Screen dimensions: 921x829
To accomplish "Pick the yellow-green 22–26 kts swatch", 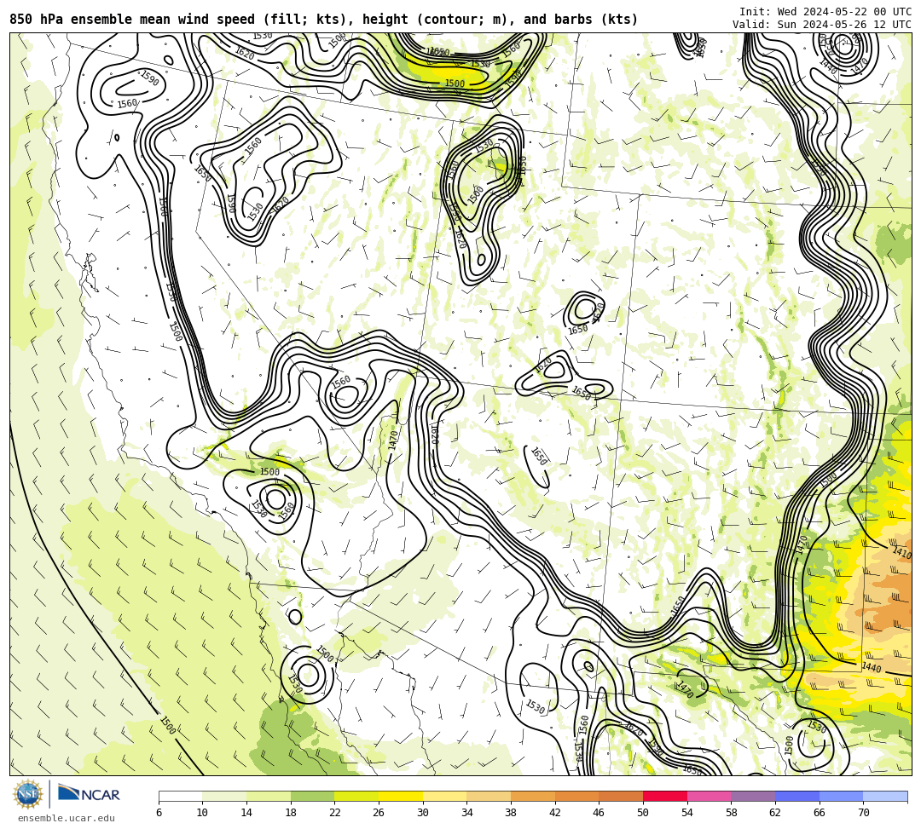I will [356, 796].
